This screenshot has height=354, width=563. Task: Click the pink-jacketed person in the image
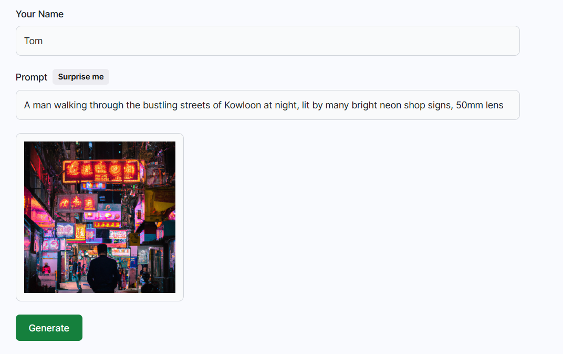point(46,268)
